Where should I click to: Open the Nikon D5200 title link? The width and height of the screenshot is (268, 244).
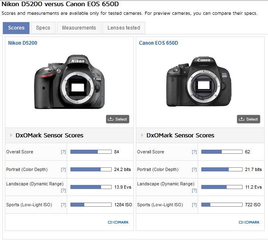[x=23, y=43]
